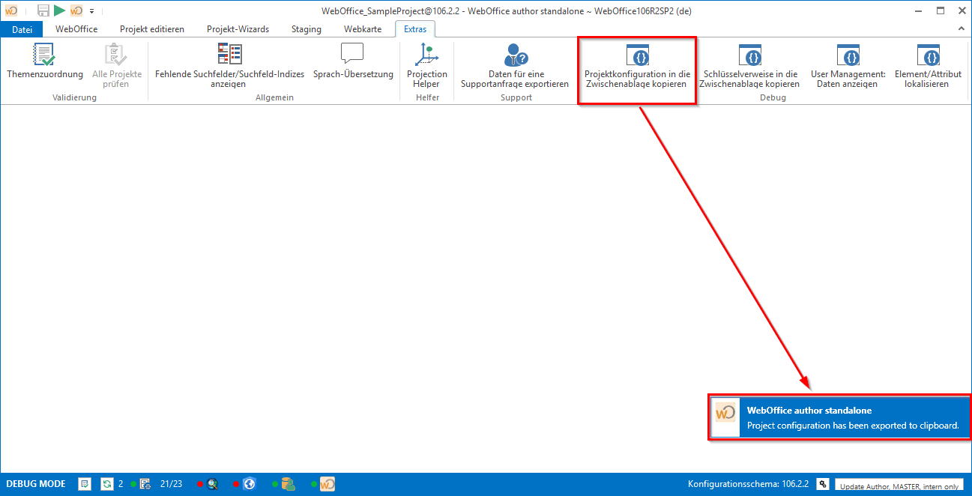Expand the quick access toolbar customize arrow
972x496 pixels.
[91, 11]
